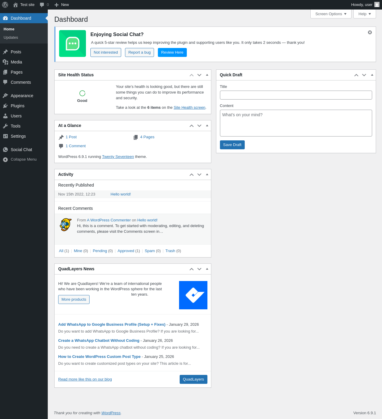Open the Create a WhatsApp Chatbot article

(99, 341)
